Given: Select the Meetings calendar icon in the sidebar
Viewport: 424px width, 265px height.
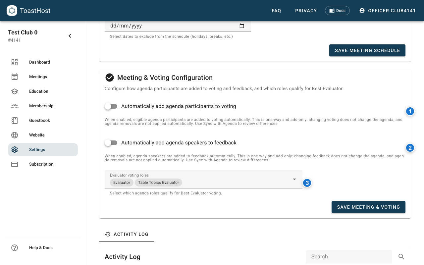Looking at the screenshot, I should coord(15,77).
